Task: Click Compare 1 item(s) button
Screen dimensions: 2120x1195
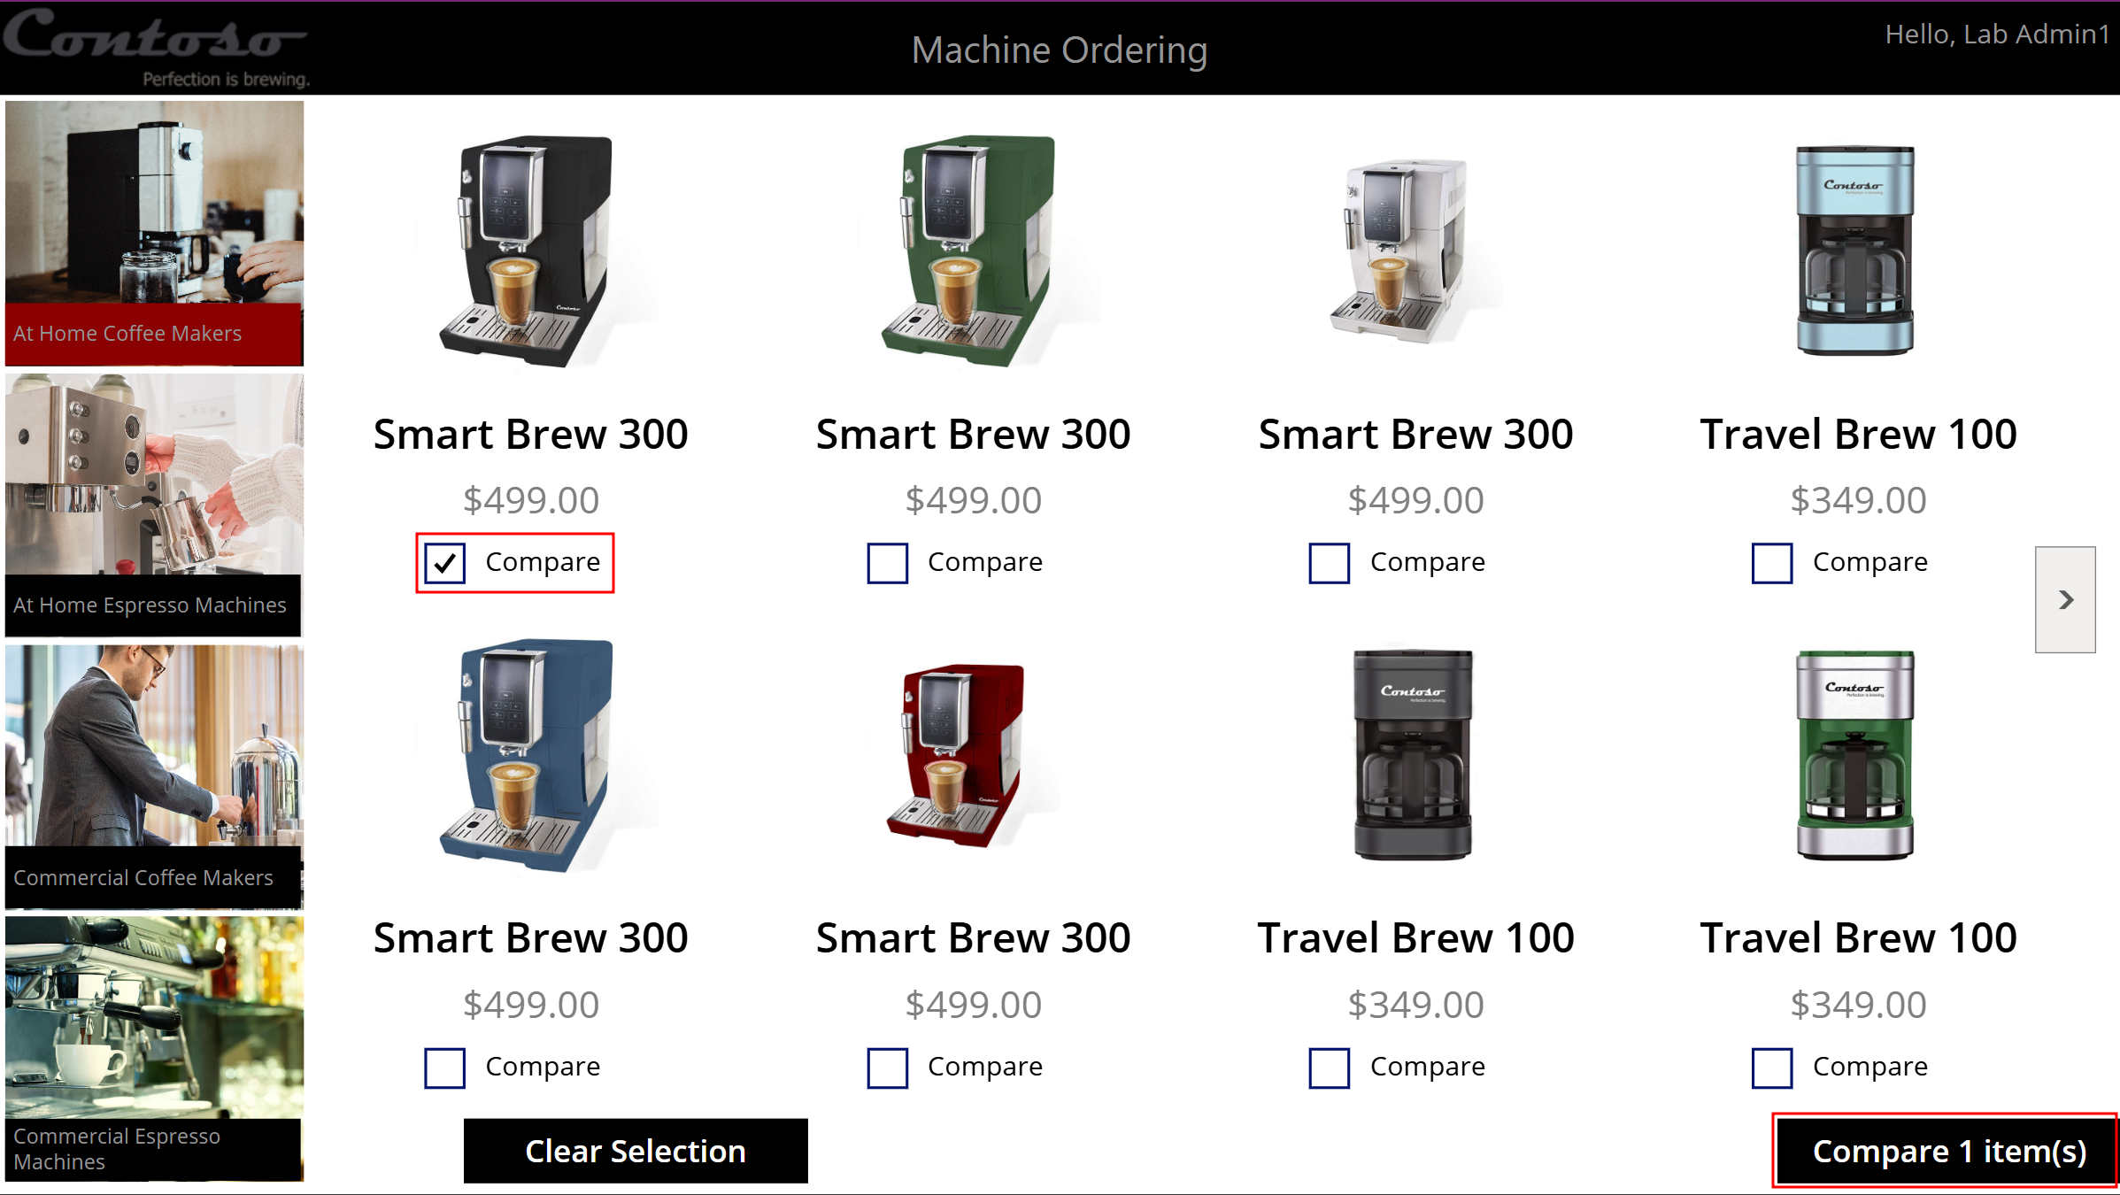Action: (x=1948, y=1151)
